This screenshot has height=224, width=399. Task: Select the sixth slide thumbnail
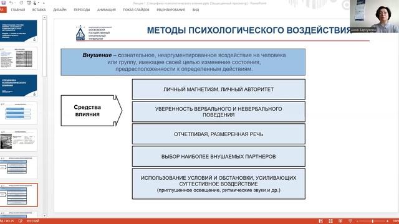[19, 167]
